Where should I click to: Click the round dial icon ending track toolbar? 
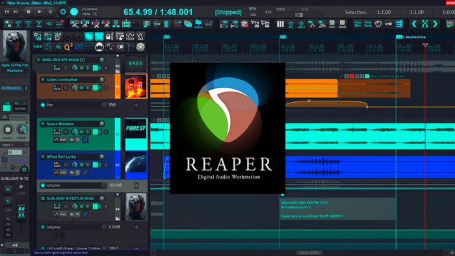140,47
